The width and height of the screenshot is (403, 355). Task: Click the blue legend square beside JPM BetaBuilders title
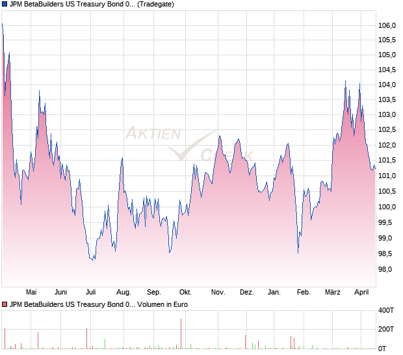point(5,5)
